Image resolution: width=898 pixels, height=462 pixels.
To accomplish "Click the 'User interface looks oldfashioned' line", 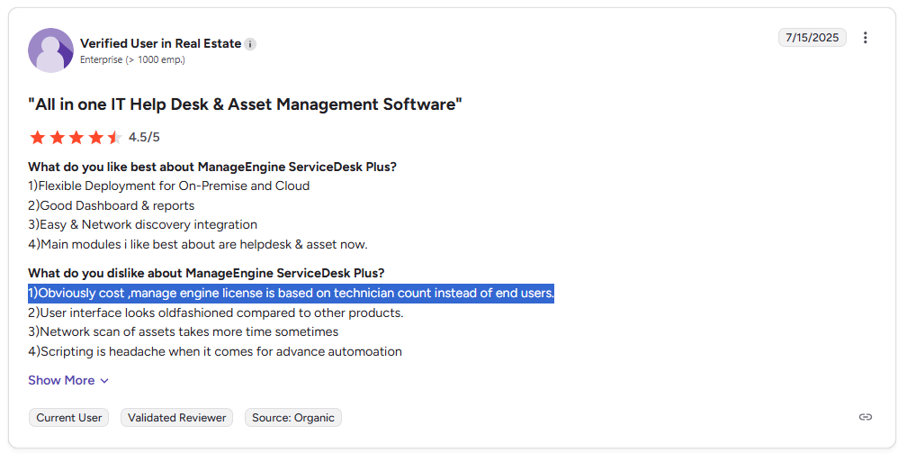I will (x=216, y=313).
